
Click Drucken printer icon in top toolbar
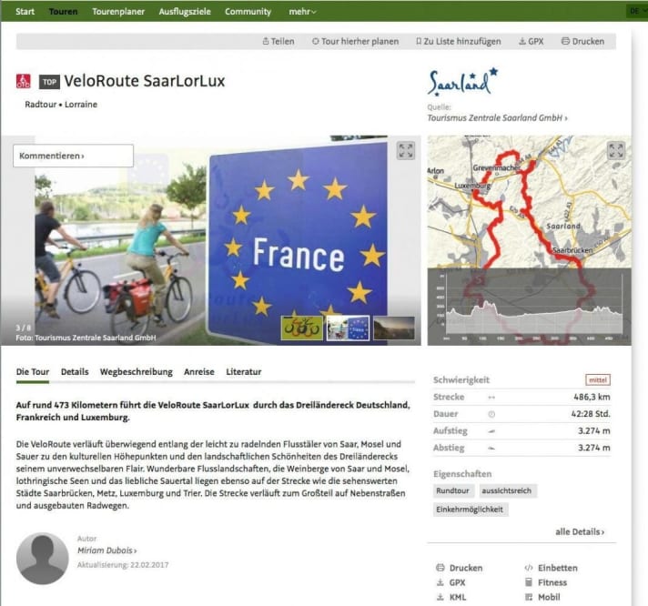pyautogui.click(x=565, y=41)
